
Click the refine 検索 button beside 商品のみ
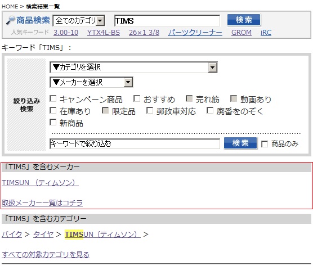(x=240, y=143)
